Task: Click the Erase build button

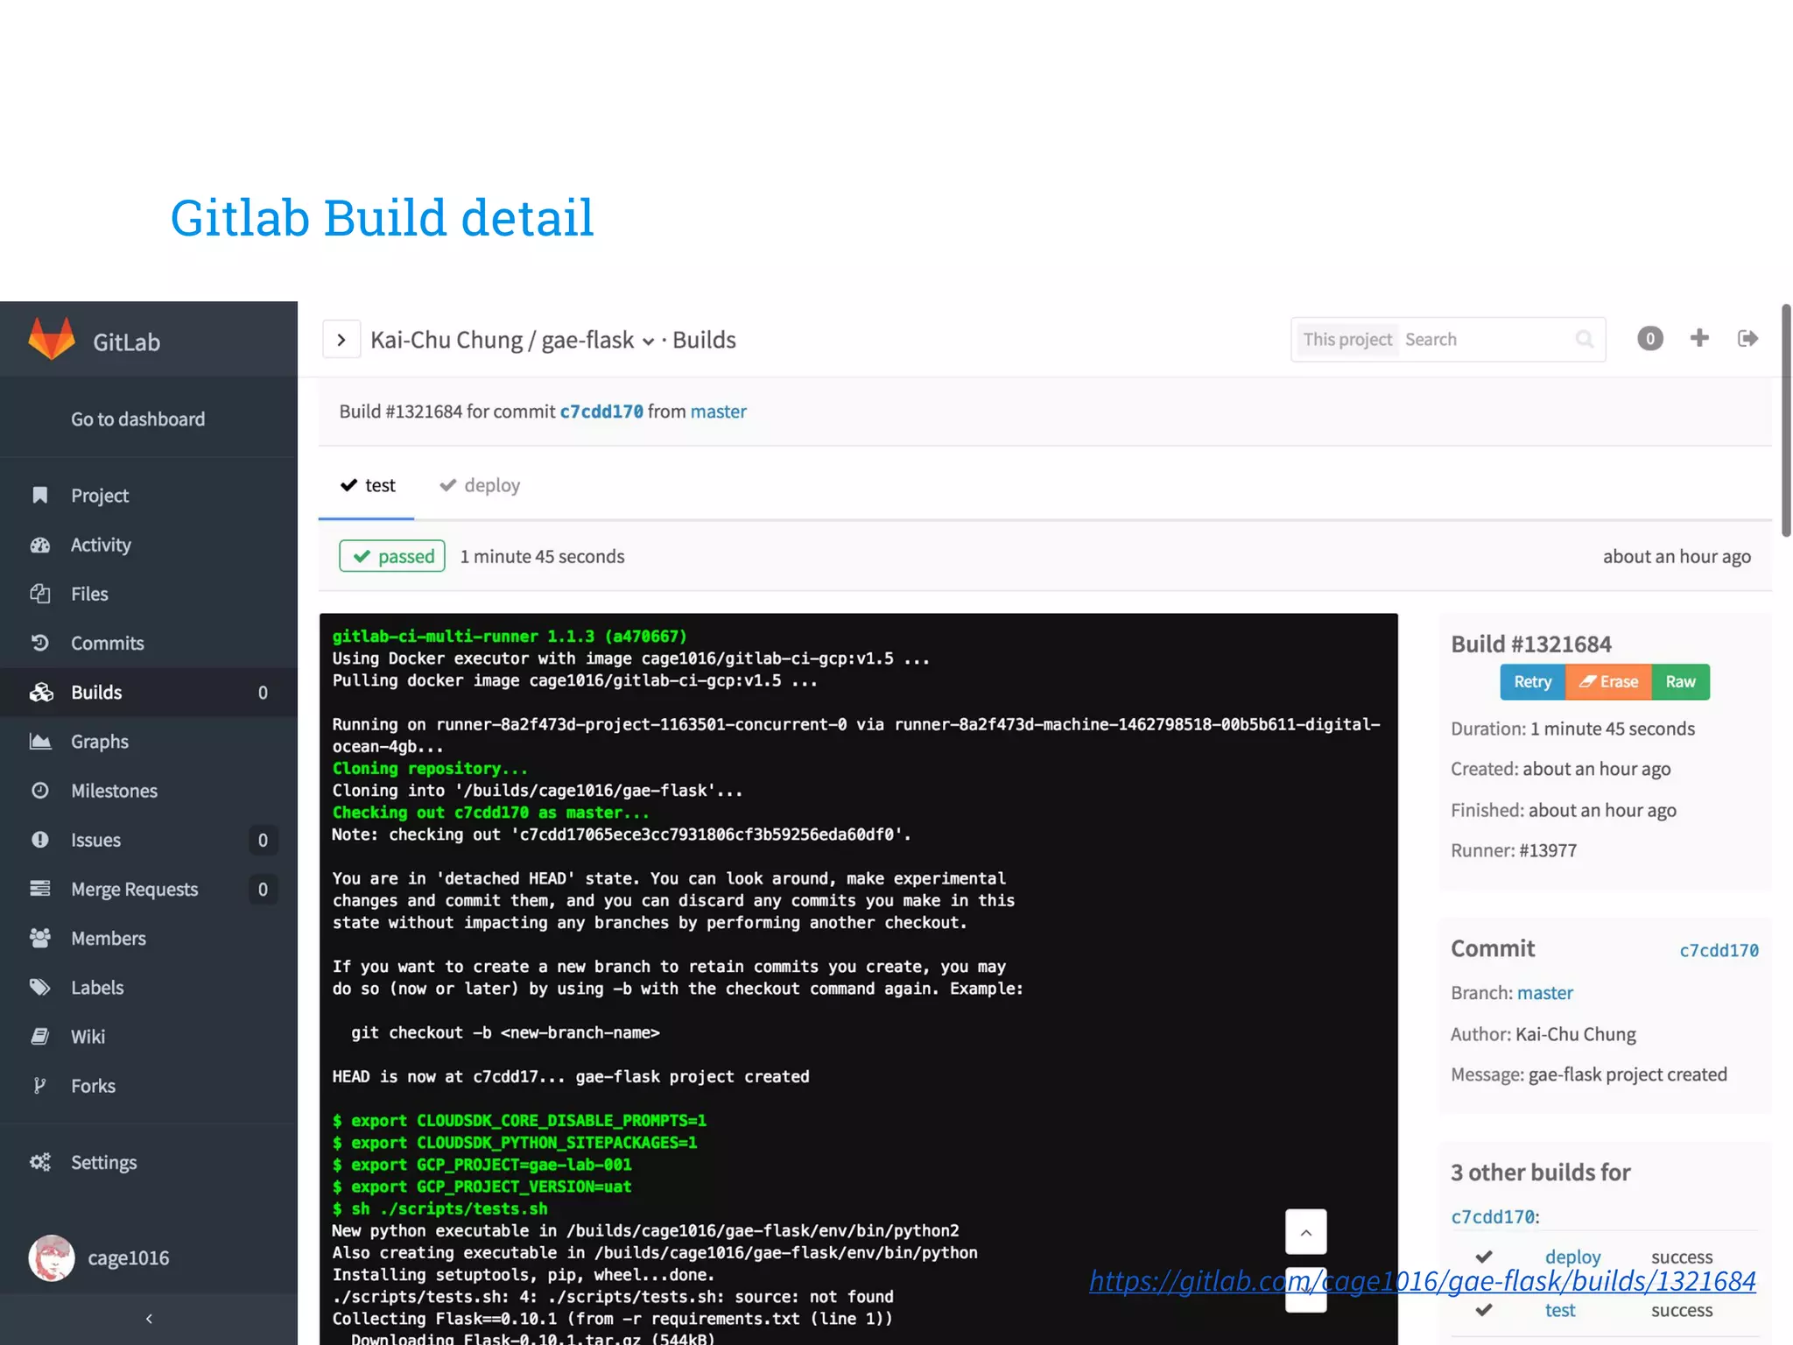Action: 1608,681
